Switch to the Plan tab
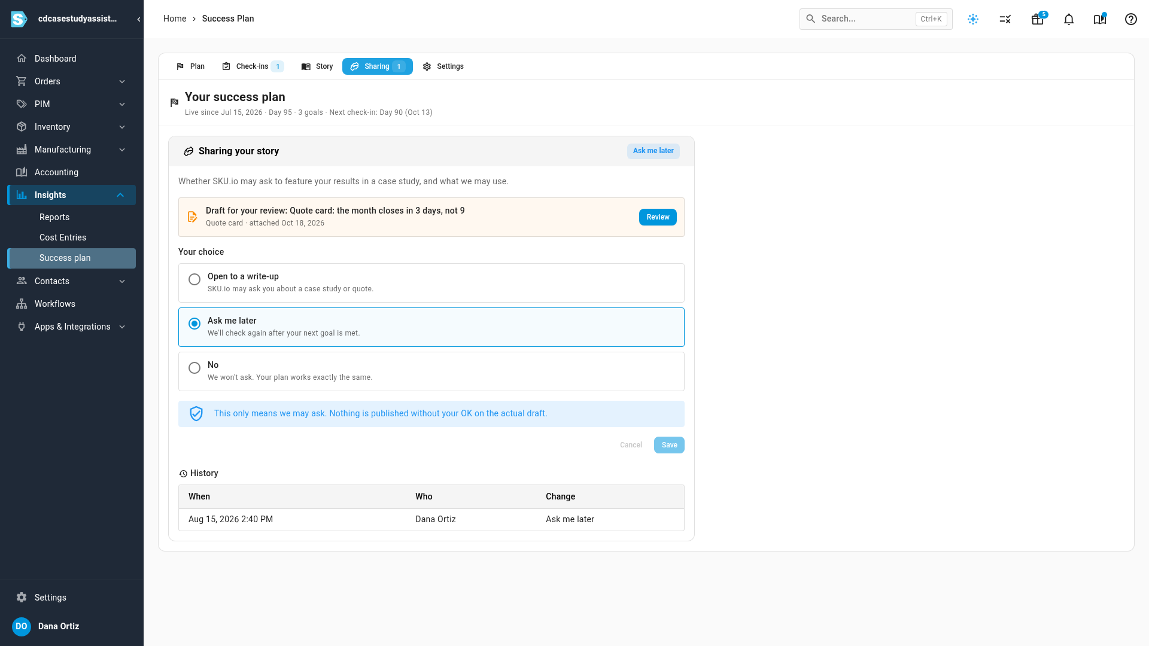 [x=190, y=66]
